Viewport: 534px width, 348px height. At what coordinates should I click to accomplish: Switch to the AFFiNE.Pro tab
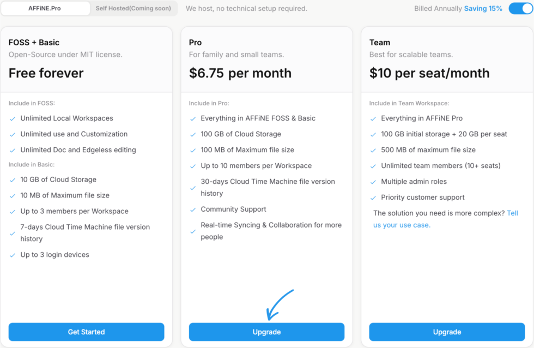(x=45, y=8)
